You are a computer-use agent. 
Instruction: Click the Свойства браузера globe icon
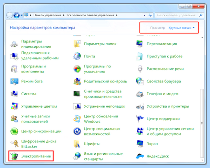[x=140, y=81]
